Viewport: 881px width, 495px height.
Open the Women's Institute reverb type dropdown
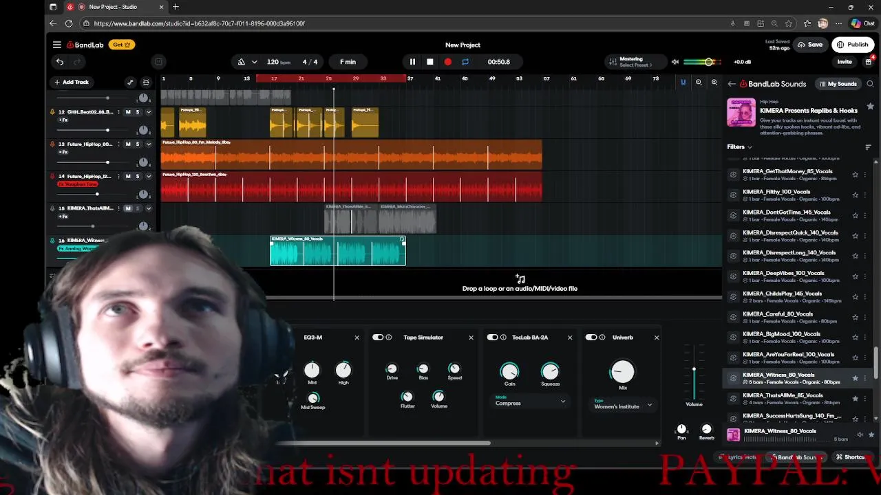pos(623,405)
